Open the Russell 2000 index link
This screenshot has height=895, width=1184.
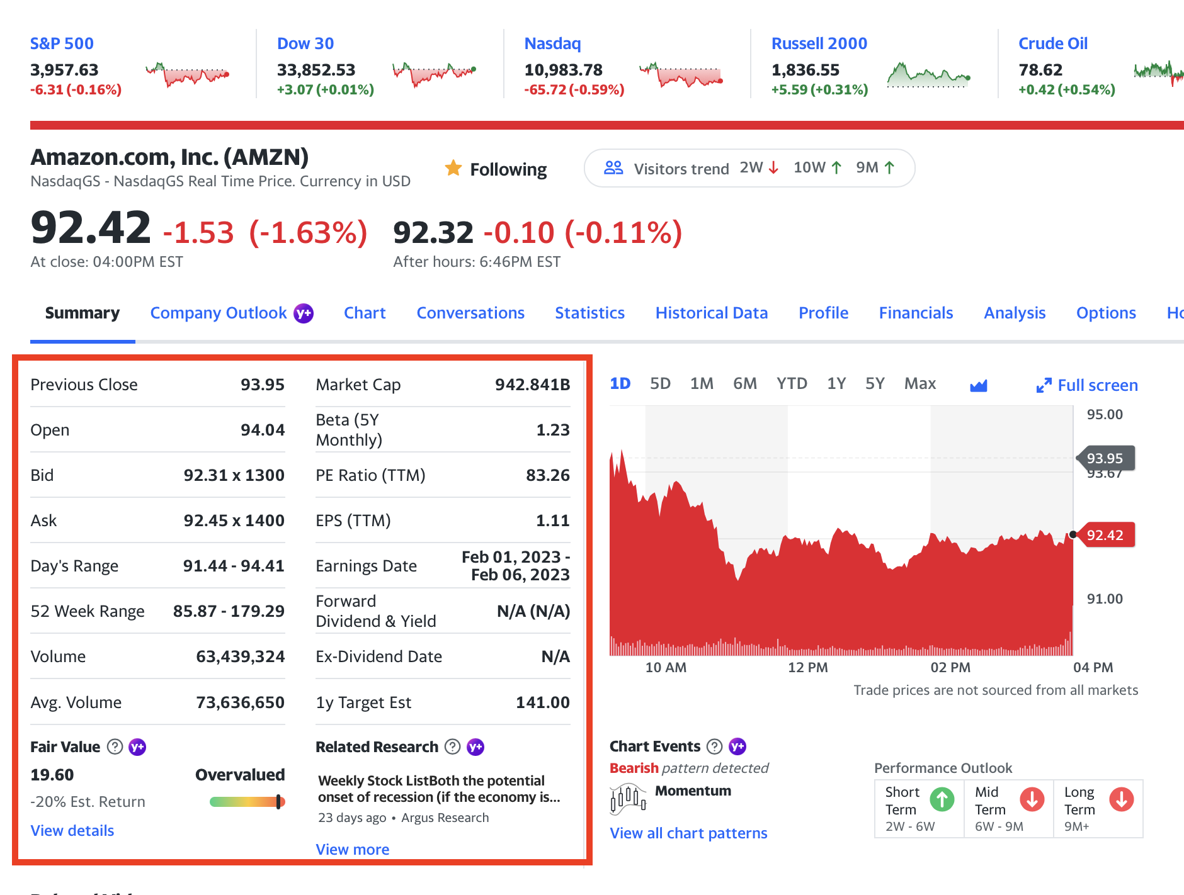819,43
